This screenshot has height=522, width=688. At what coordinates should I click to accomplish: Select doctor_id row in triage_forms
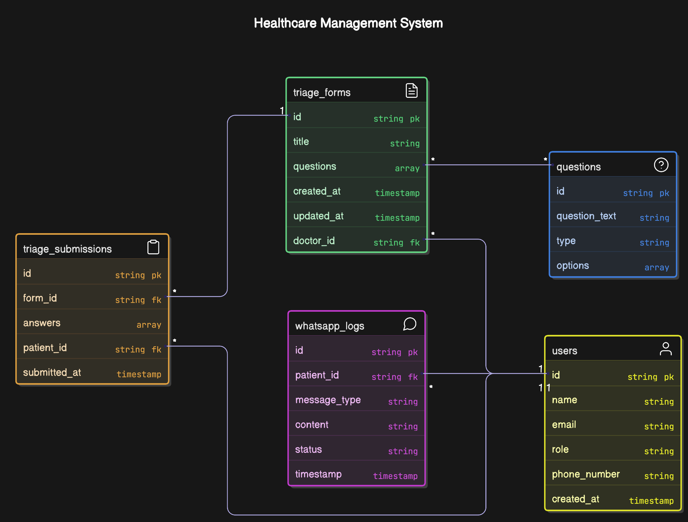coord(356,241)
